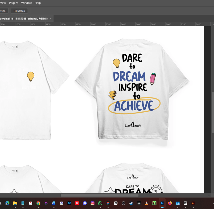
Task: Click the scroll right arrow
Action: coord(209,196)
